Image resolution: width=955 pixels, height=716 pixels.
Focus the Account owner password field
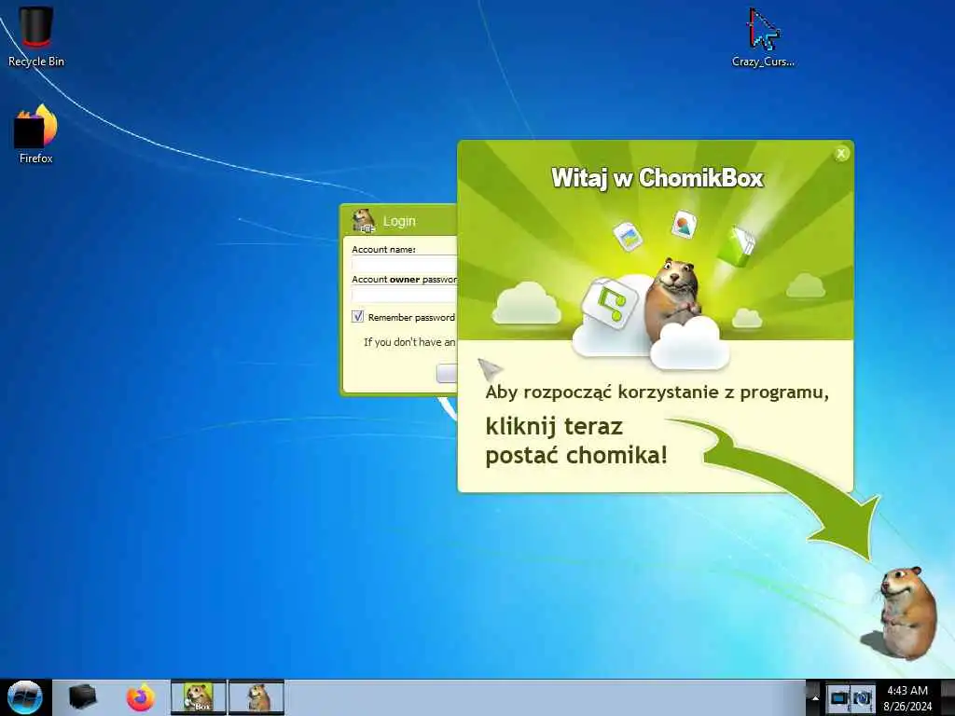405,295
